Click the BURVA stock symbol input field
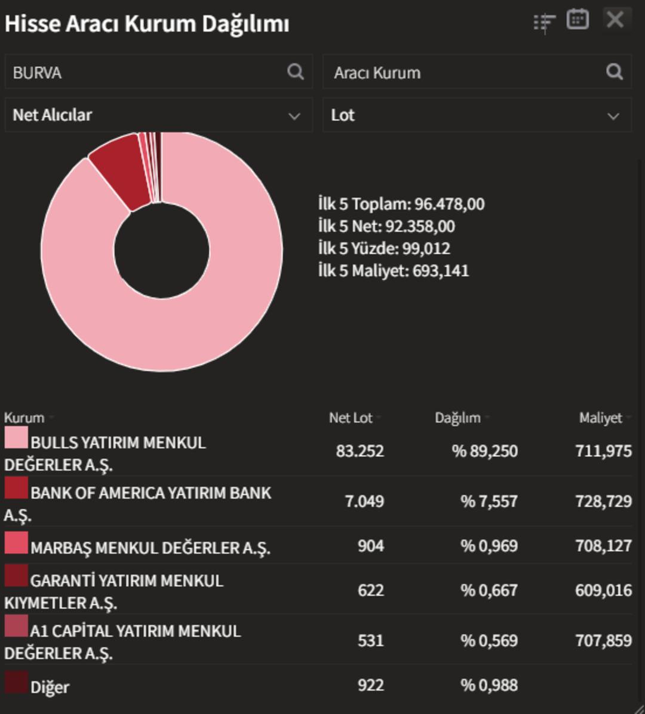The width and height of the screenshot is (645, 714). pyautogui.click(x=143, y=72)
